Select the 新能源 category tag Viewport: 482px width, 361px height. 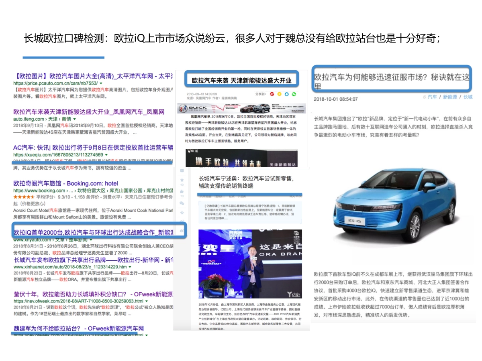451,97
